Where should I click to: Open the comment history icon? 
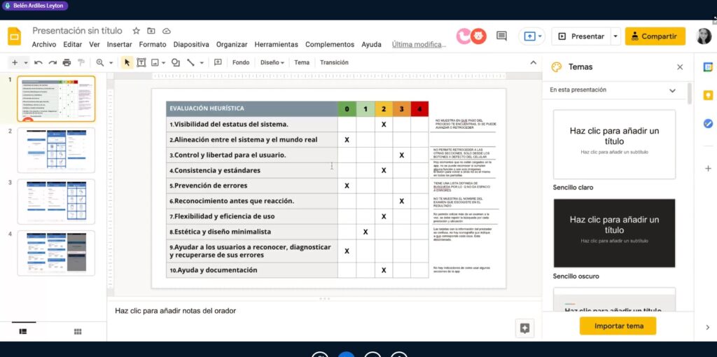pyautogui.click(x=501, y=36)
